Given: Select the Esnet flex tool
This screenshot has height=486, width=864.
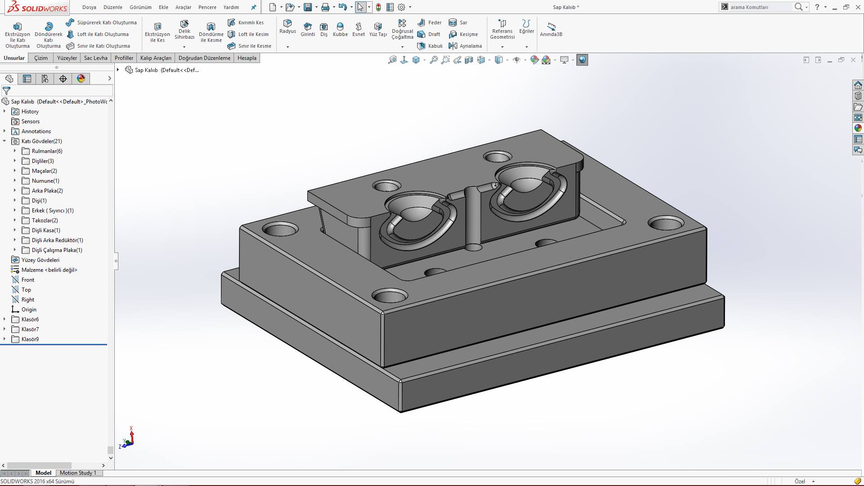Looking at the screenshot, I should [x=359, y=30].
